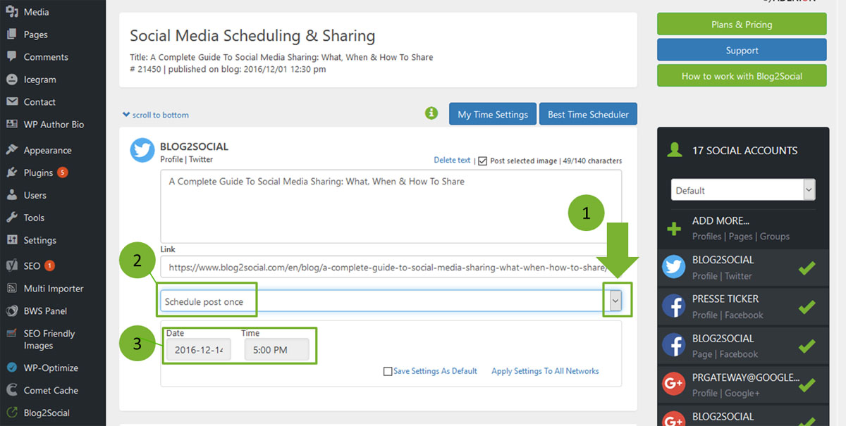
Task: Click the Facebook icon of BLOG2SOCIAL Page
Action: pyautogui.click(x=674, y=346)
